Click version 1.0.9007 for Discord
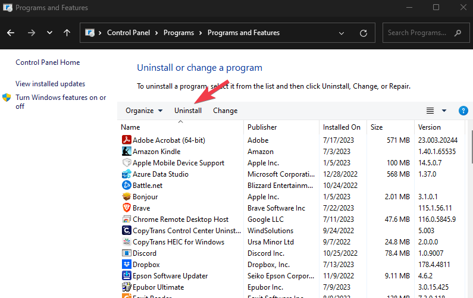473x298 pixels. pos(431,253)
